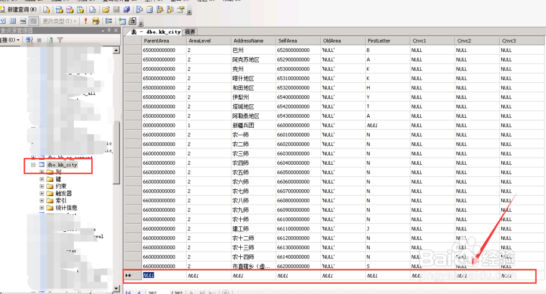The image size is (546, 294).
Task: Open the Registered Servers window icon
Action: [x=139, y=10]
